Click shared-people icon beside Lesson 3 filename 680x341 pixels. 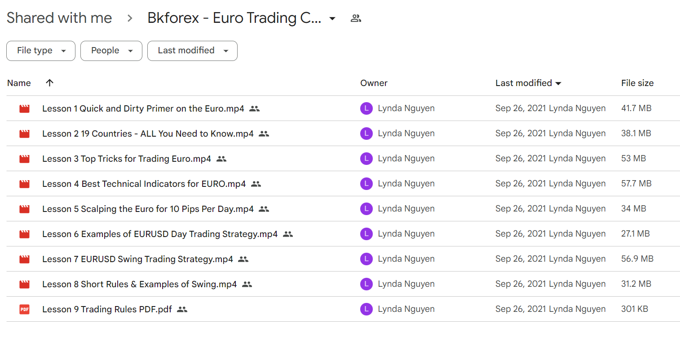pyautogui.click(x=221, y=159)
